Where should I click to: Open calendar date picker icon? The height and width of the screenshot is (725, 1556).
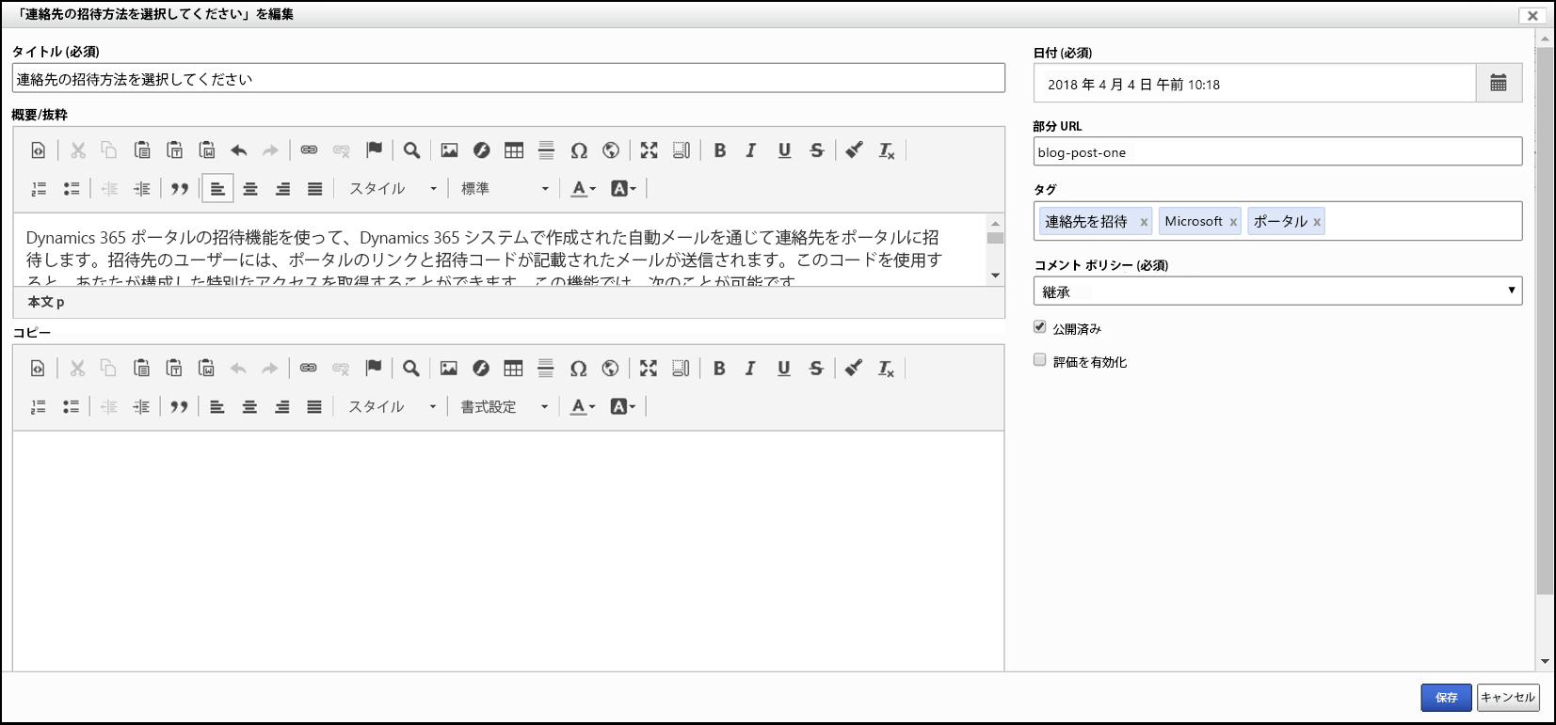[1499, 84]
